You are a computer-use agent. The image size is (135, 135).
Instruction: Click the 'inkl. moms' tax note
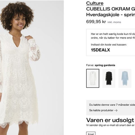(114, 22)
